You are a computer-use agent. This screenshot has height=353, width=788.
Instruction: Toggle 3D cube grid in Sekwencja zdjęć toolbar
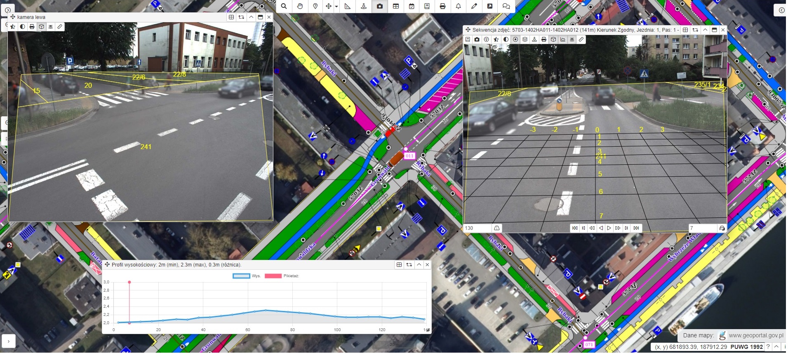coord(553,39)
